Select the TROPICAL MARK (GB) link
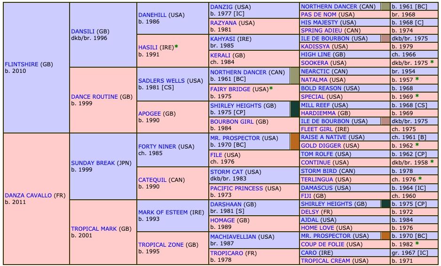Viewport: 441px width, 266px height. 94,229
